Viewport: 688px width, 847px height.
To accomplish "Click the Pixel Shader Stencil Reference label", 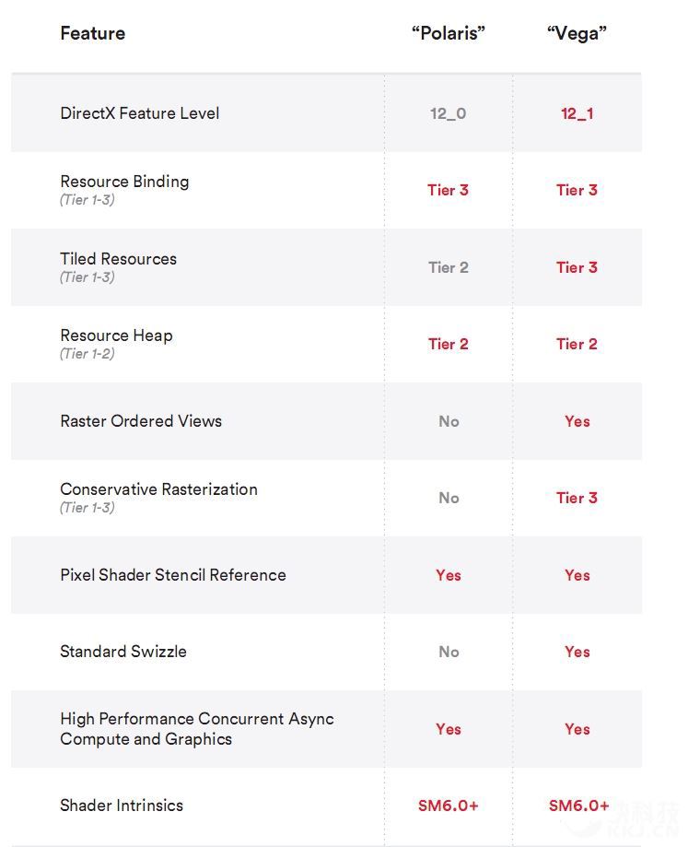I will pyautogui.click(x=173, y=575).
